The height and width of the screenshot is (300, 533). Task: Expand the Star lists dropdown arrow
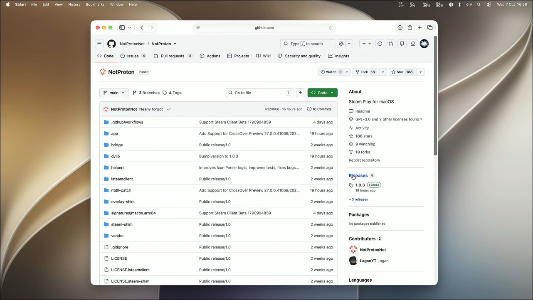[x=420, y=72]
